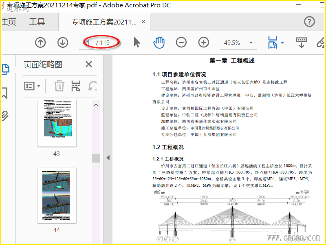
Task: Click the delete pages trash icon
Action: (59, 86)
